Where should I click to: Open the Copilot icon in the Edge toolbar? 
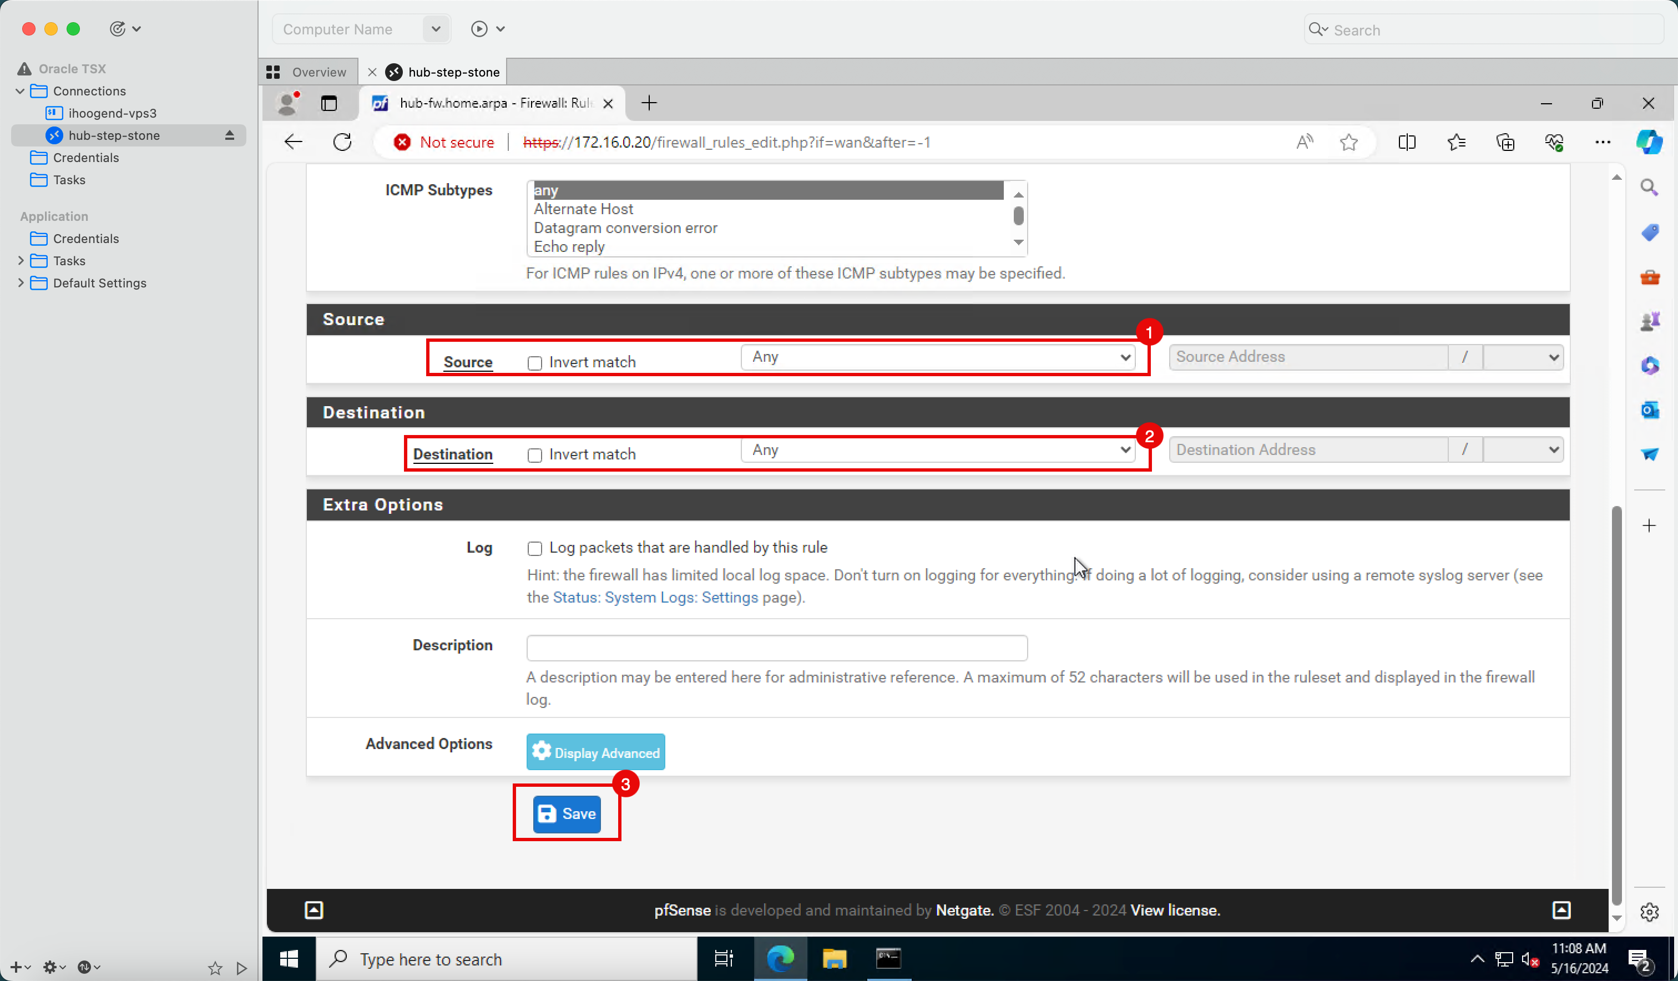1649,142
